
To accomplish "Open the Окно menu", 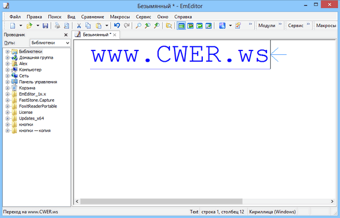I will point(163,16).
